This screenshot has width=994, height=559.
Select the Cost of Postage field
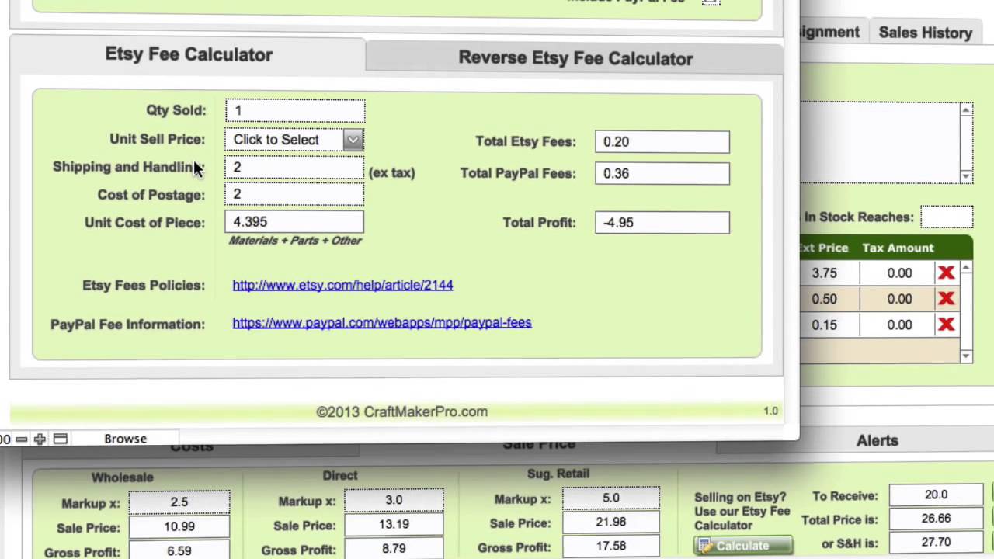pyautogui.click(x=294, y=194)
